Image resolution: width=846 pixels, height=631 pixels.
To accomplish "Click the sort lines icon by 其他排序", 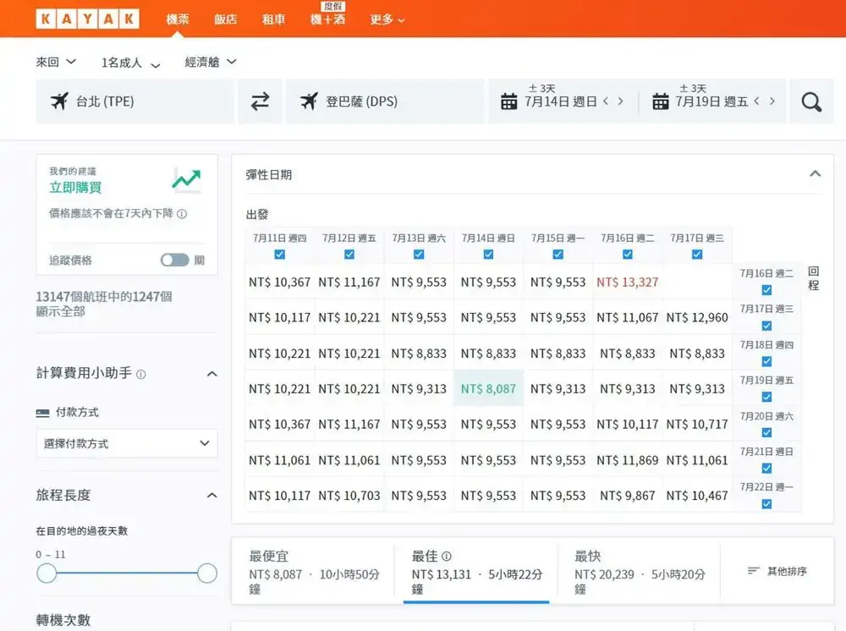I will (x=753, y=571).
